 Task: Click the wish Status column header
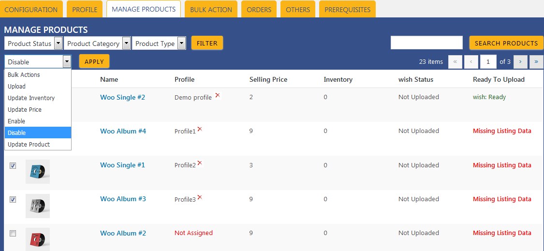click(x=416, y=79)
